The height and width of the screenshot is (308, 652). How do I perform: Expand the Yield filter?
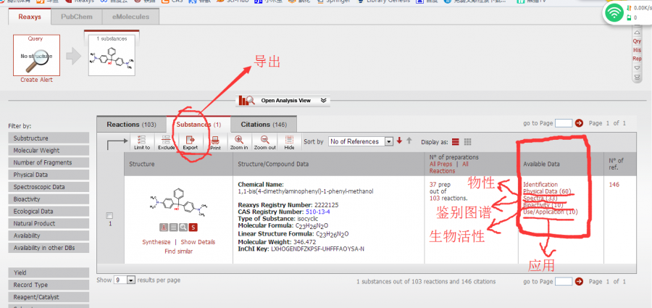tap(49, 272)
